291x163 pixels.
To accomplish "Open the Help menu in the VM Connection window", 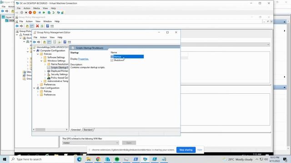I will (53, 8).
